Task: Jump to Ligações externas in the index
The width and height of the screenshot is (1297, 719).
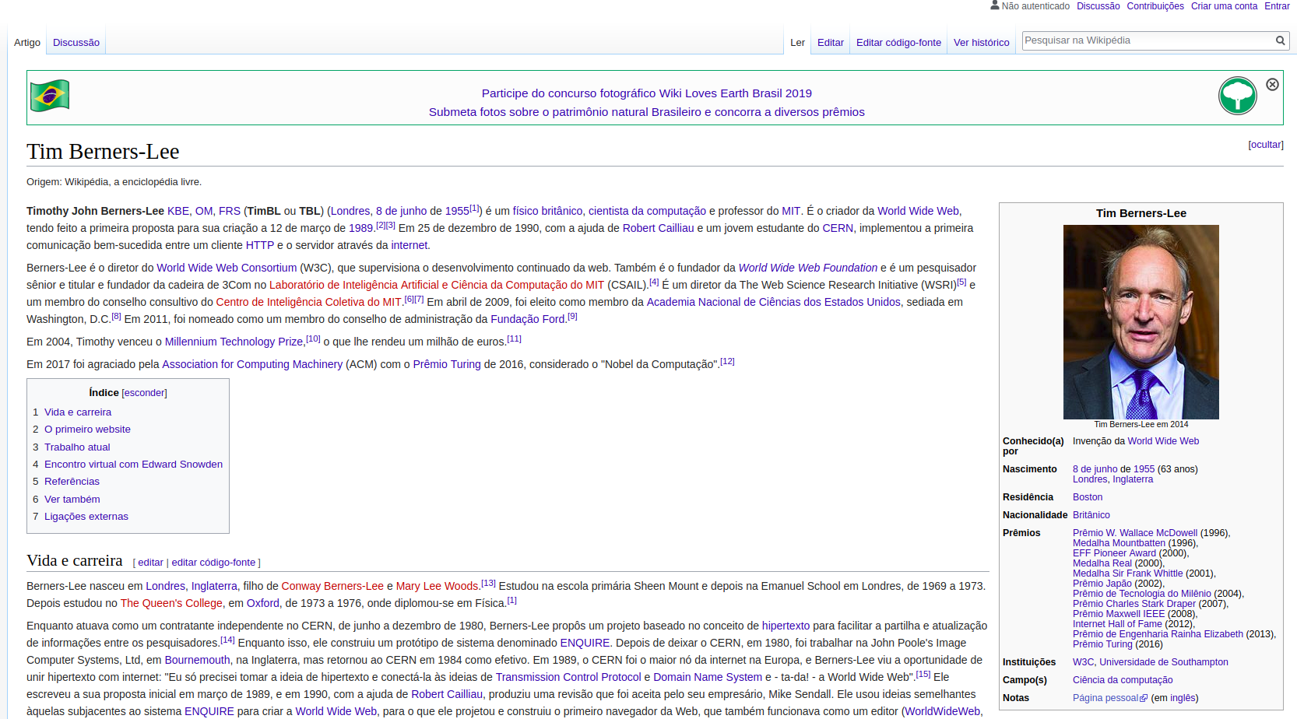Action: click(x=86, y=517)
